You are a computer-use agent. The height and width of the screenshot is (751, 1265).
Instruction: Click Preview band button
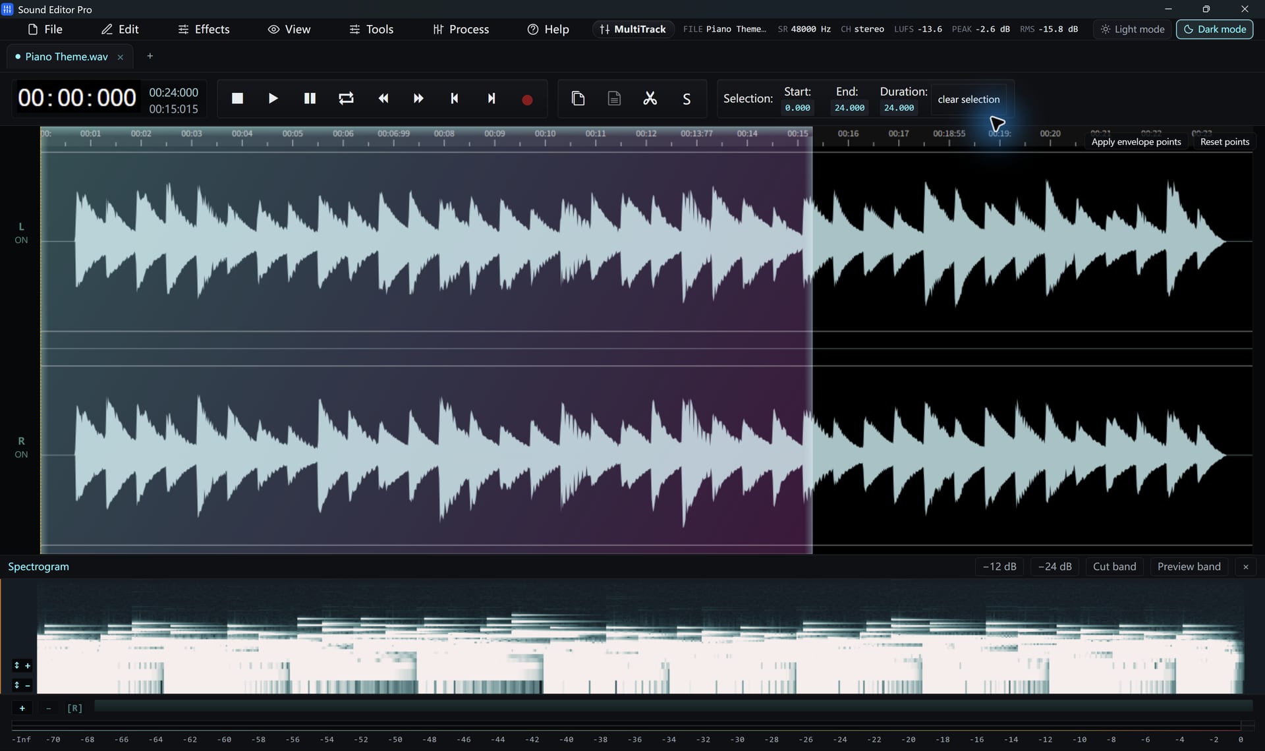click(1189, 567)
